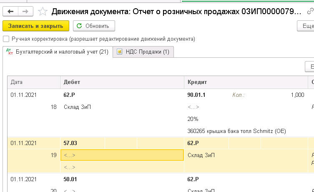Open the НДС Продажи tab
This screenshot has height=192, width=314.
click(143, 52)
